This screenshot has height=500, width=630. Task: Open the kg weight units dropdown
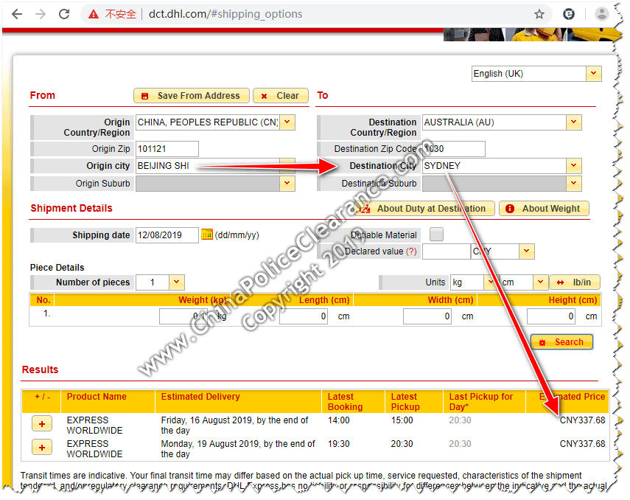490,282
